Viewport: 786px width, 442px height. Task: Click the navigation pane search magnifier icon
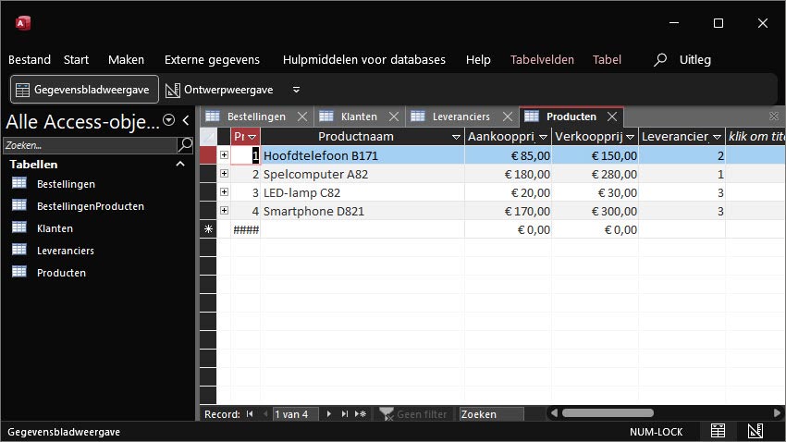tap(185, 145)
